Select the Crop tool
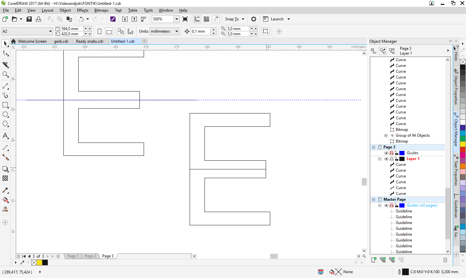Screen dimensions: 466x278 pos(5,65)
